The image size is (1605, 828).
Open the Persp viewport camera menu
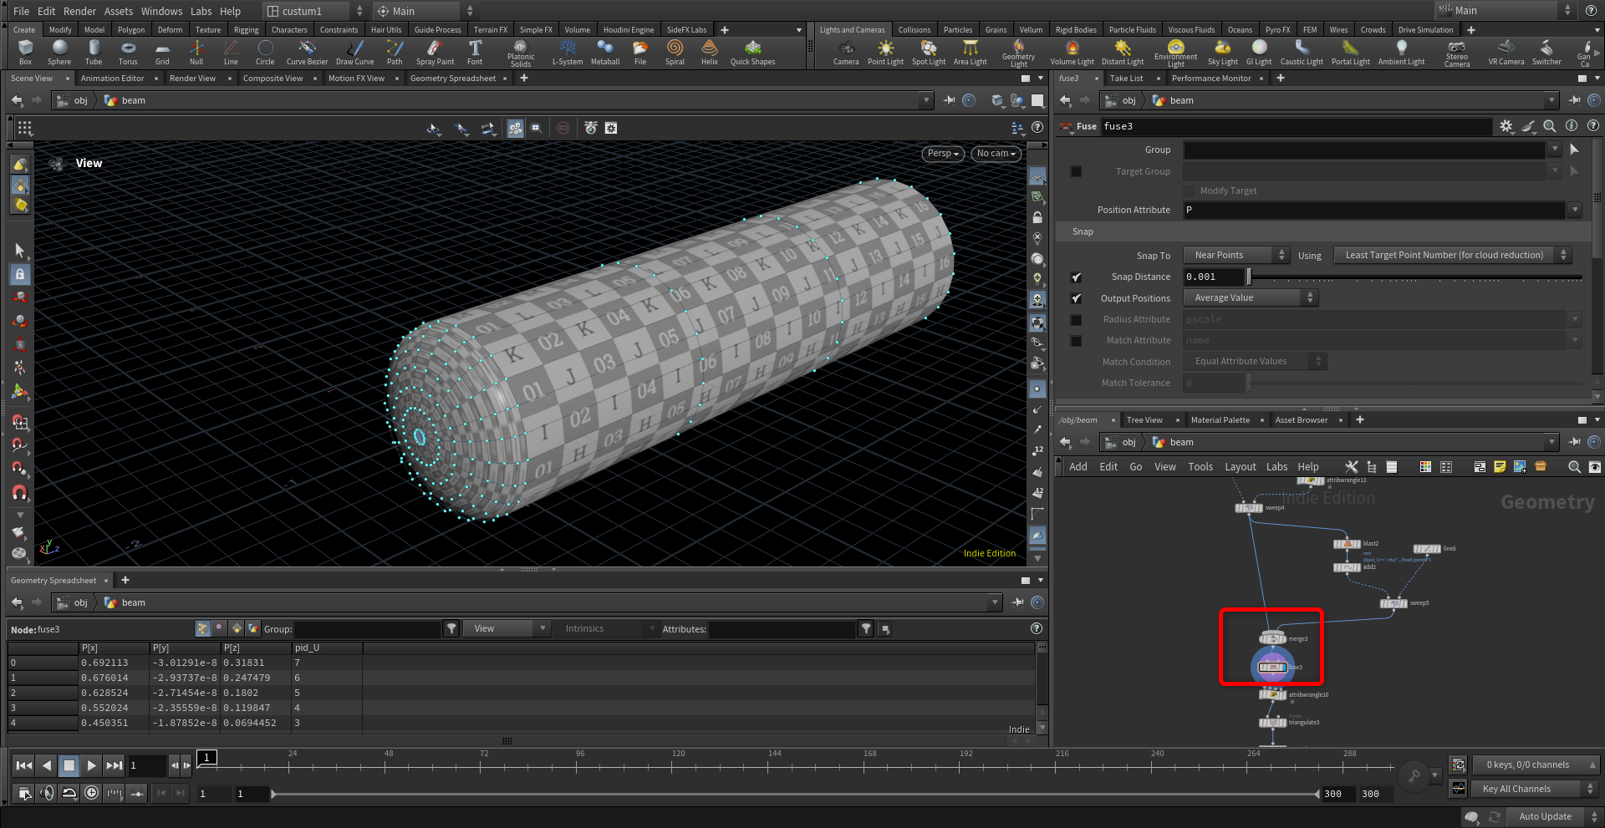tap(943, 154)
